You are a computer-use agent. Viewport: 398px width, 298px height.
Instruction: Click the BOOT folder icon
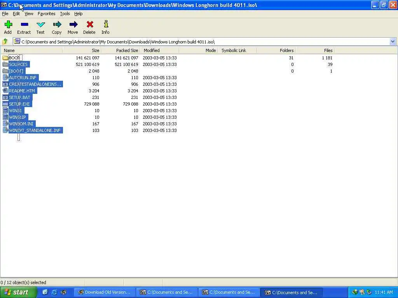(x=5, y=58)
